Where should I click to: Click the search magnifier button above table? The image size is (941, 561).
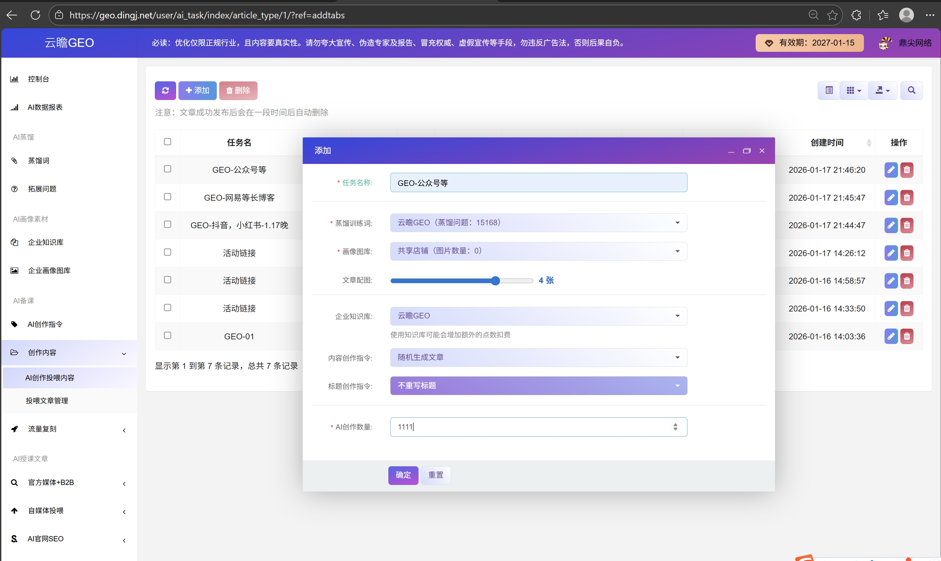(x=911, y=90)
